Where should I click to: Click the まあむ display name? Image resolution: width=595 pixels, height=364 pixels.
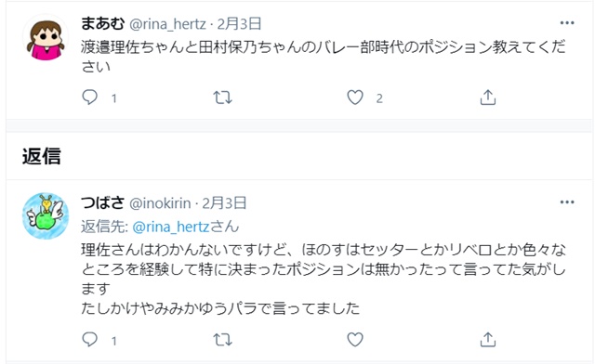pyautogui.click(x=103, y=23)
